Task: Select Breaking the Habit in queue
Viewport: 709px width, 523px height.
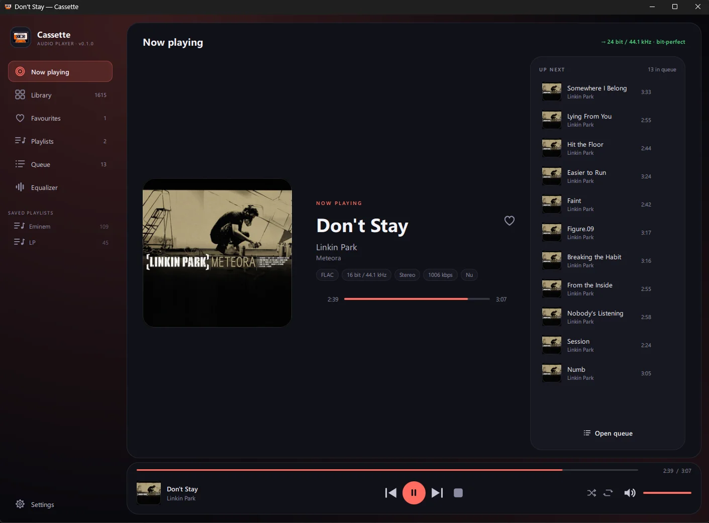Action: (x=607, y=261)
